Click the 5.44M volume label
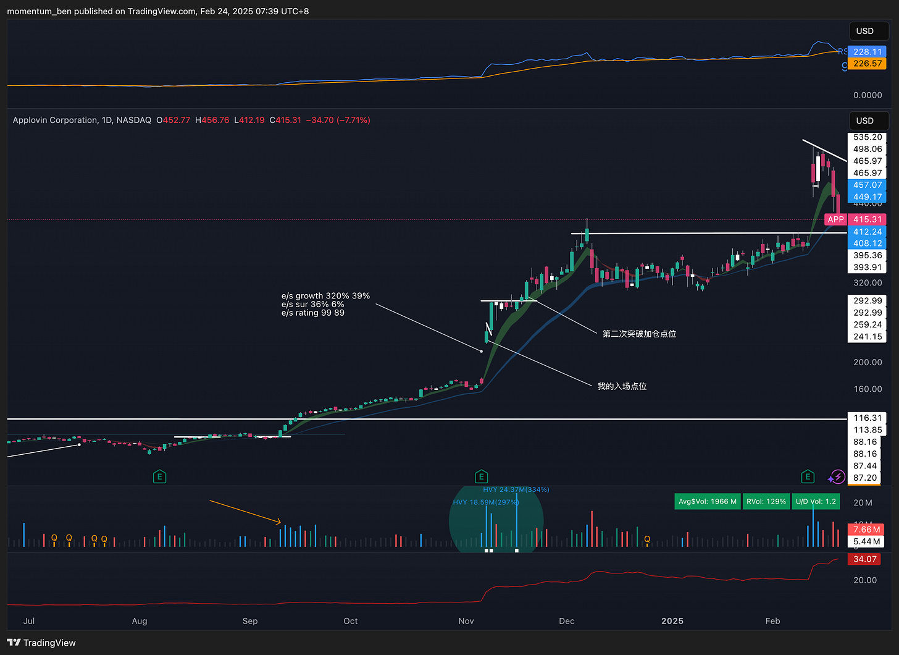899x655 pixels. (x=867, y=541)
